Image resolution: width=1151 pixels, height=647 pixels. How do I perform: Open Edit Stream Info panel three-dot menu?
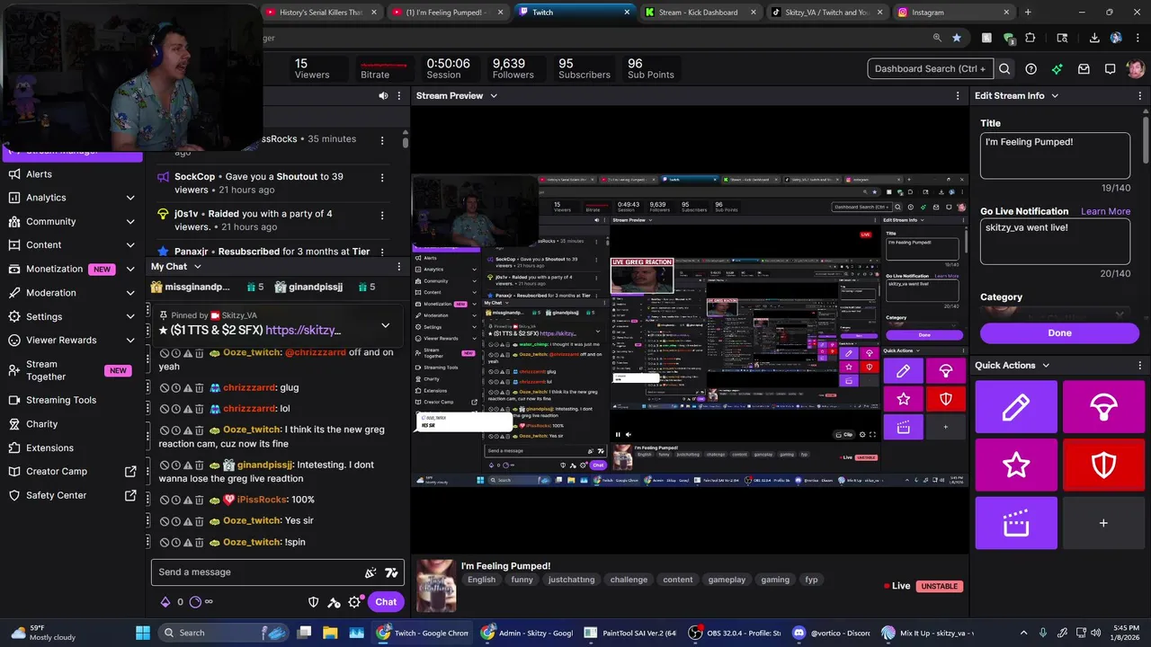[x=1140, y=96]
